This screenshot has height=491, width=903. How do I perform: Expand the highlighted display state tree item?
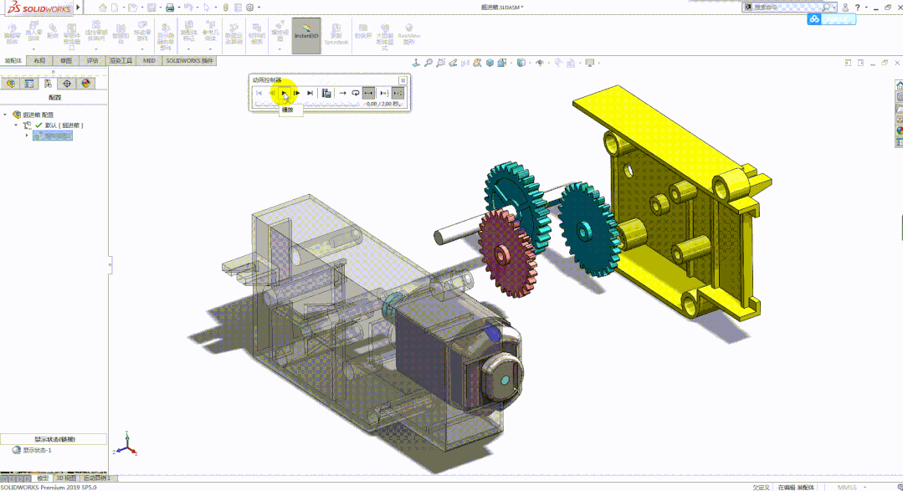27,135
